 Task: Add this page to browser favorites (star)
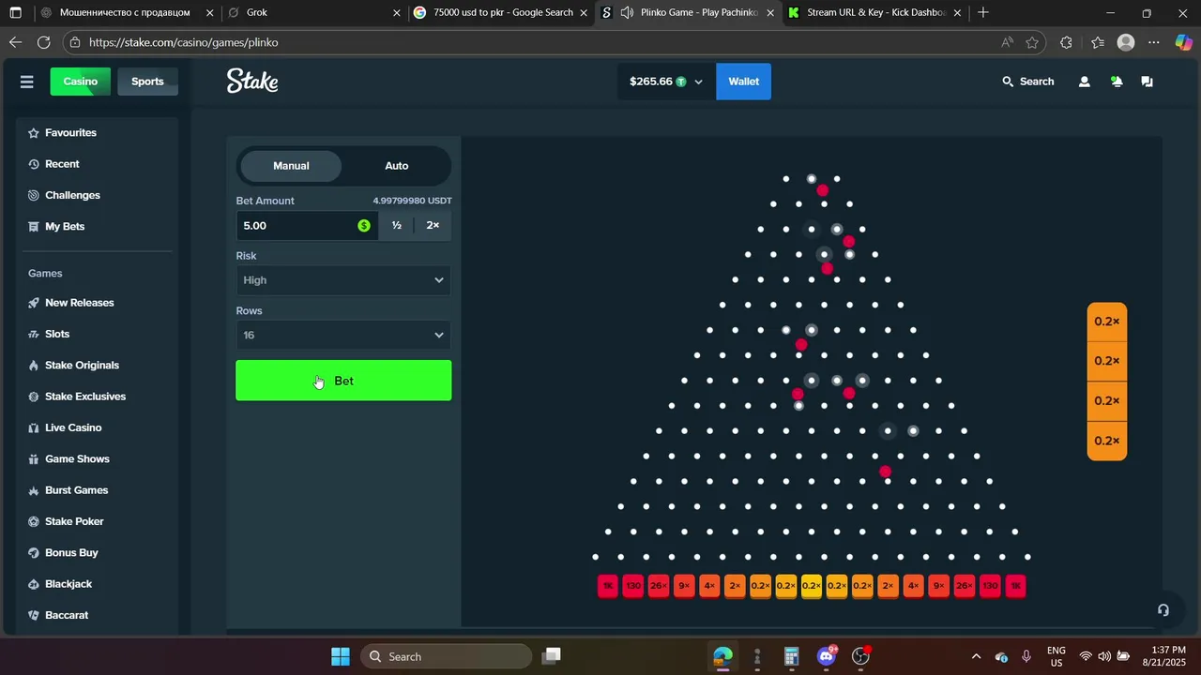(1032, 42)
